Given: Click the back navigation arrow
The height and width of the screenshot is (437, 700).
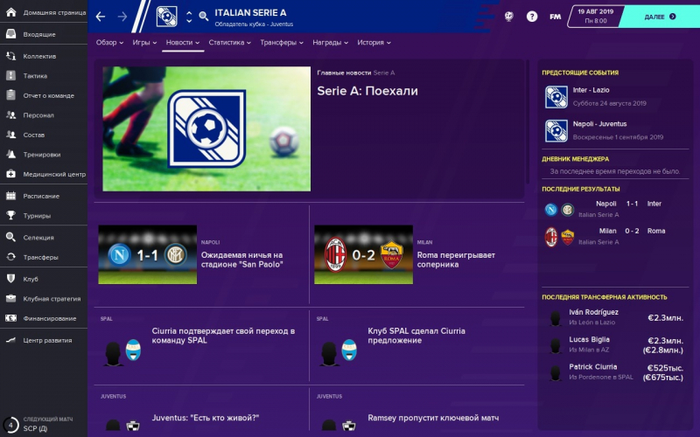Looking at the screenshot, I should pyautogui.click(x=101, y=17).
